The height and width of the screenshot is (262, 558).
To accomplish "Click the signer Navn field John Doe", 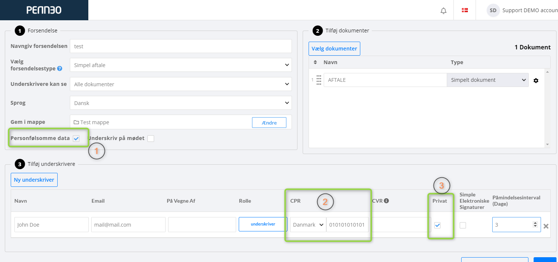I will coord(51,224).
